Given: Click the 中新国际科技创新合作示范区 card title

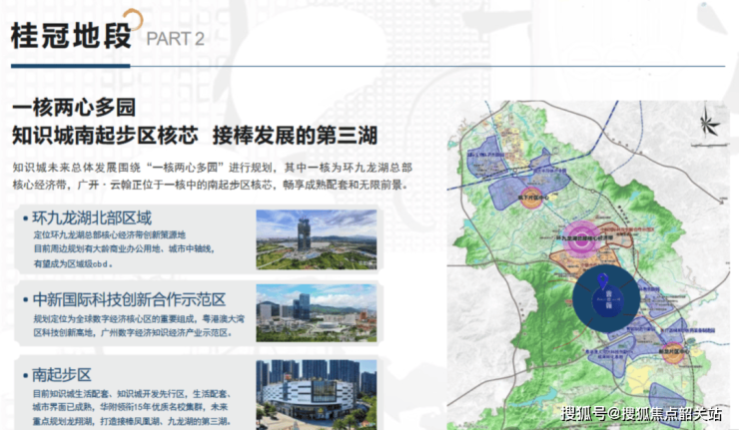Looking at the screenshot, I should pos(129,299).
